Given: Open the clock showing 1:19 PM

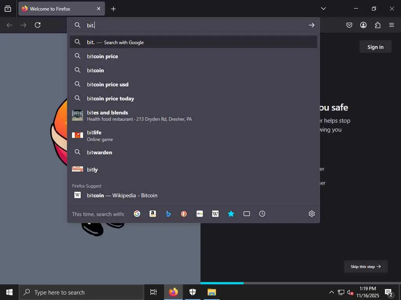Looking at the screenshot, I should pos(368,292).
